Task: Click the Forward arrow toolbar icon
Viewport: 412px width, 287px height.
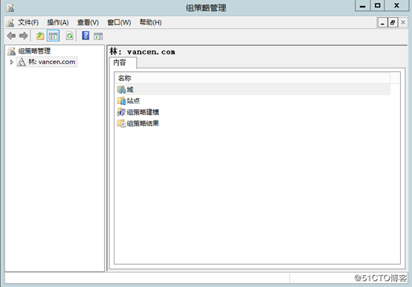Action: [x=24, y=36]
